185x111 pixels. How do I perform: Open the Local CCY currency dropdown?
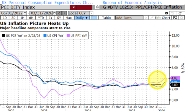pyautogui.click(x=81, y=13)
